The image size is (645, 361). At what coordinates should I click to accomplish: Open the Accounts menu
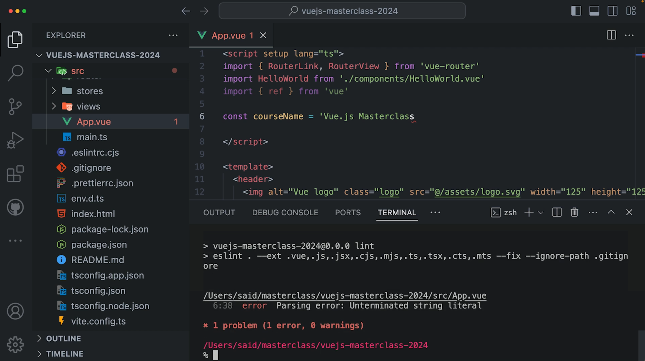tap(15, 311)
